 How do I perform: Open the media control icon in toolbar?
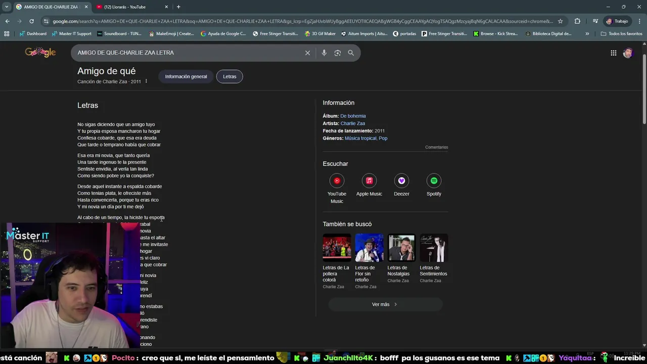pos(595,21)
